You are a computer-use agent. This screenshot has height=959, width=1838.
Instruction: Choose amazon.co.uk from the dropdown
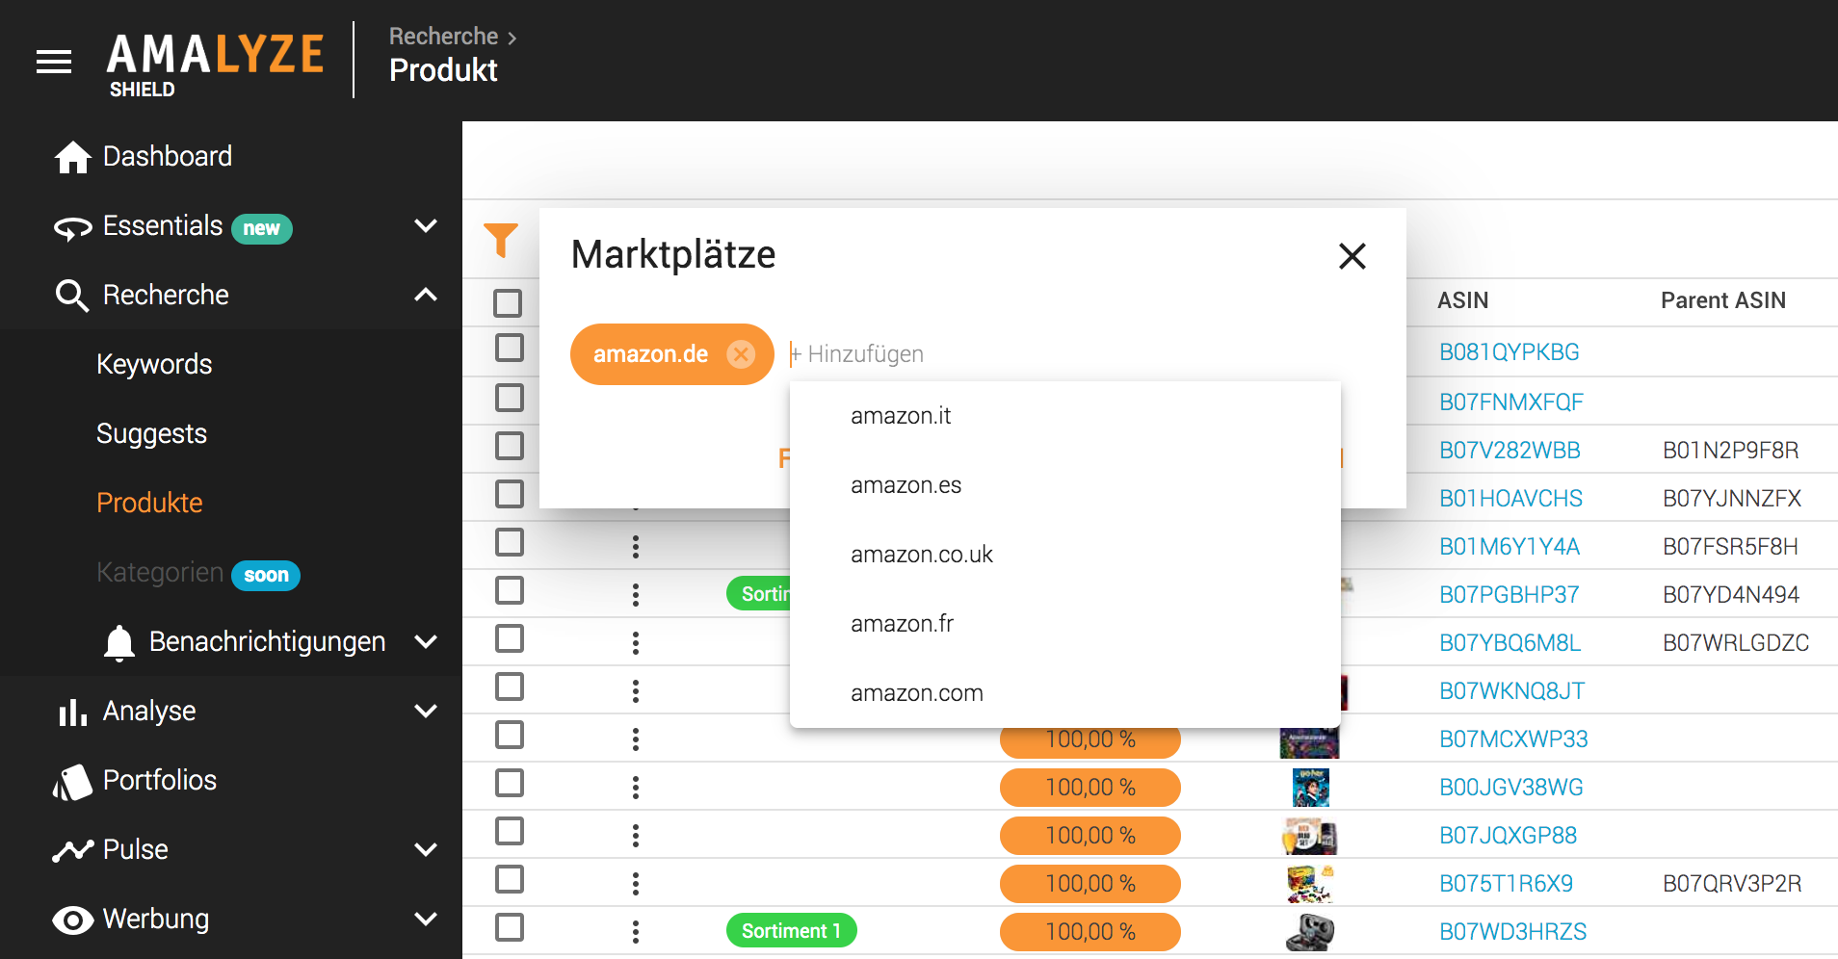(1065, 555)
